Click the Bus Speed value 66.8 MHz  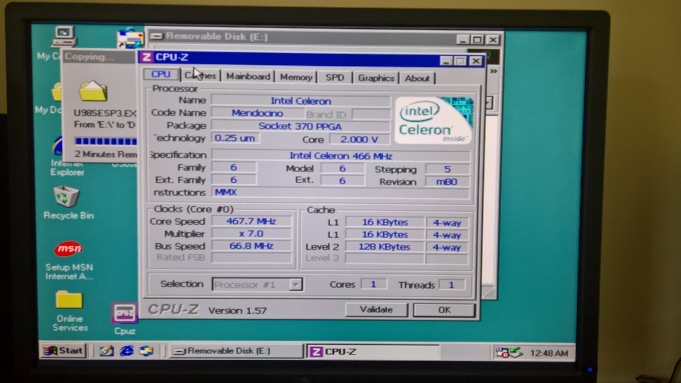point(251,246)
